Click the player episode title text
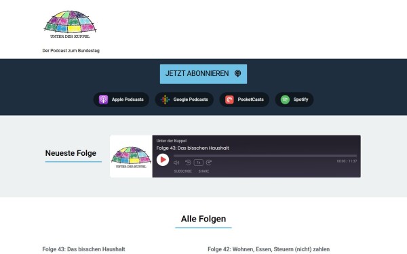The height and width of the screenshot is (254, 407). pos(193,148)
